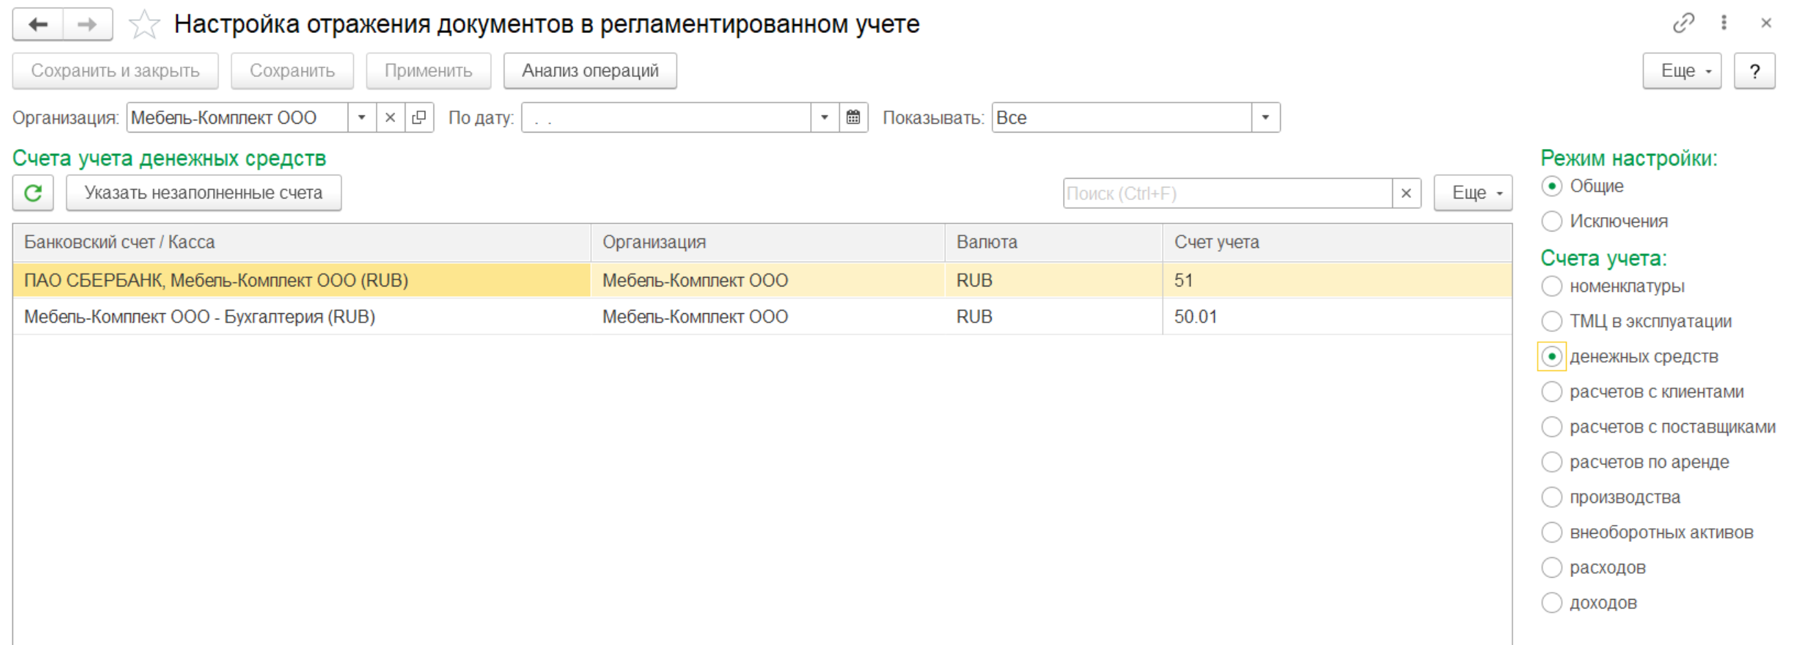Select the Исключения settings mode
Viewport: 1799px width, 645px height.
tap(1552, 221)
